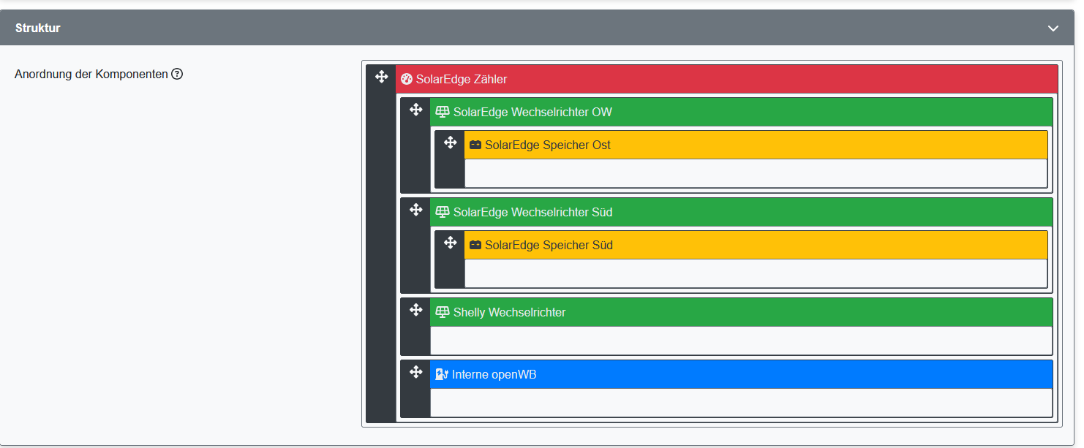Click the battery icon on SolarEdge Speicher Süd
1084x448 pixels.
[475, 245]
